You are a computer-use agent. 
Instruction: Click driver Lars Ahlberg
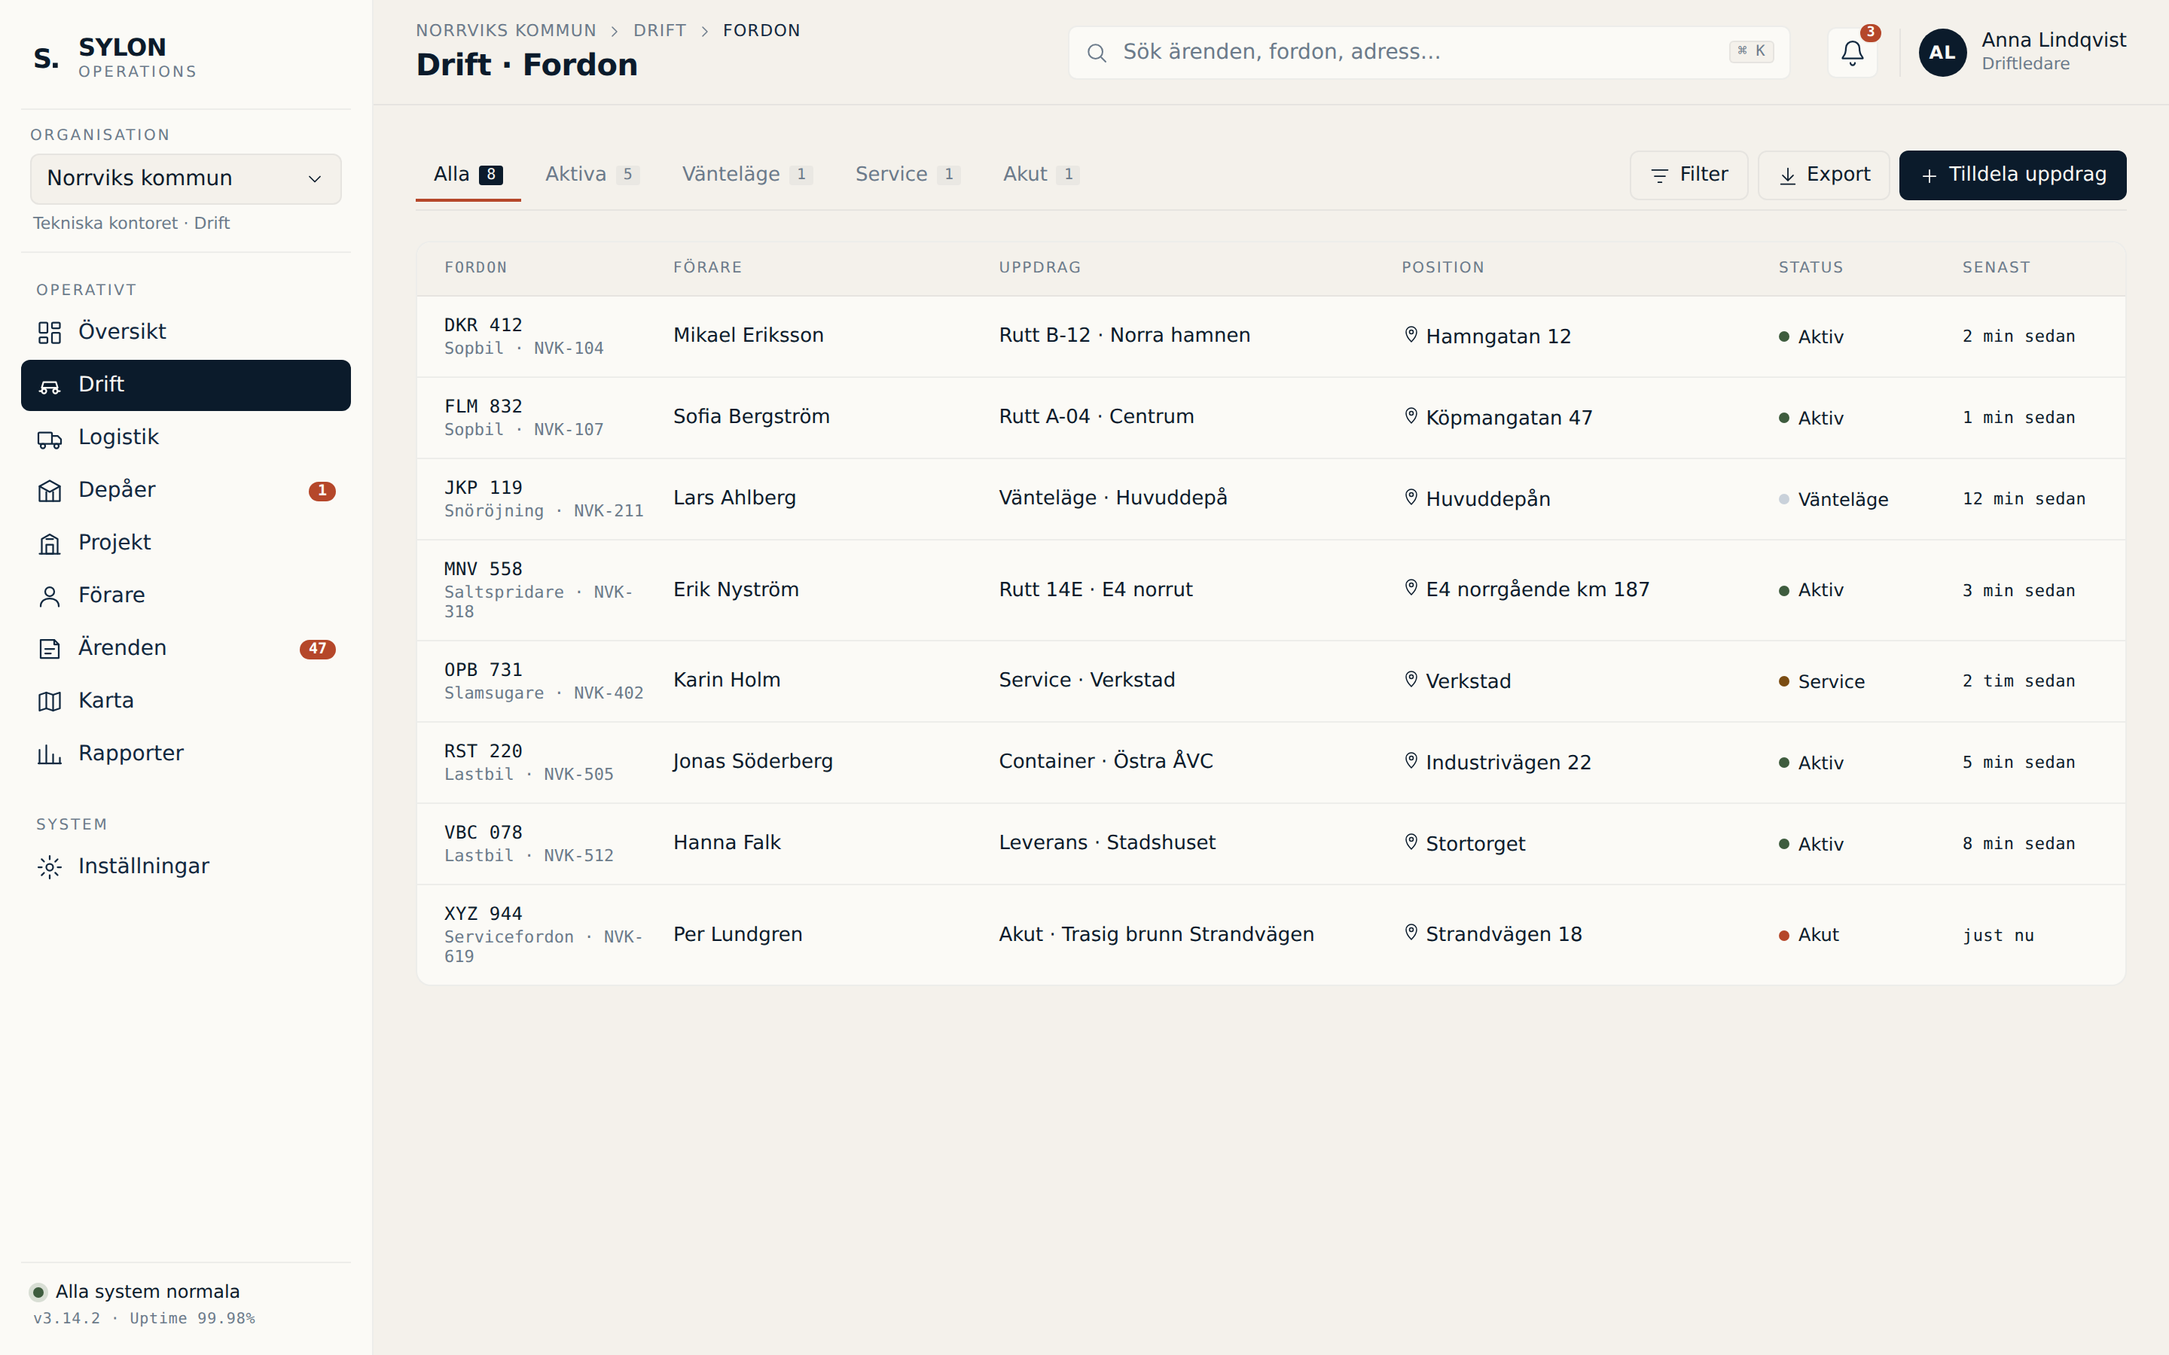[x=734, y=498]
